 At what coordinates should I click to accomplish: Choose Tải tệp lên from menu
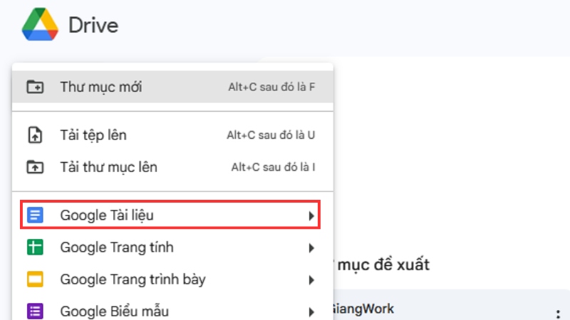point(172,135)
